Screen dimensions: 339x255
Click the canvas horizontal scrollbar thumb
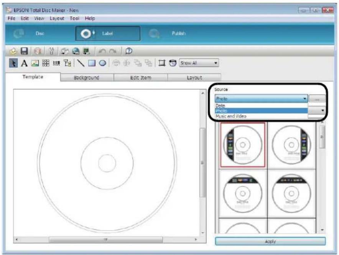pyautogui.click(x=106, y=239)
